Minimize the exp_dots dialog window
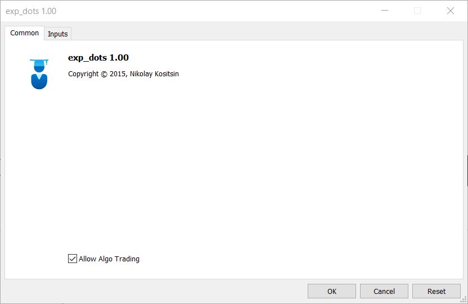This screenshot has width=468, height=304. coord(385,11)
